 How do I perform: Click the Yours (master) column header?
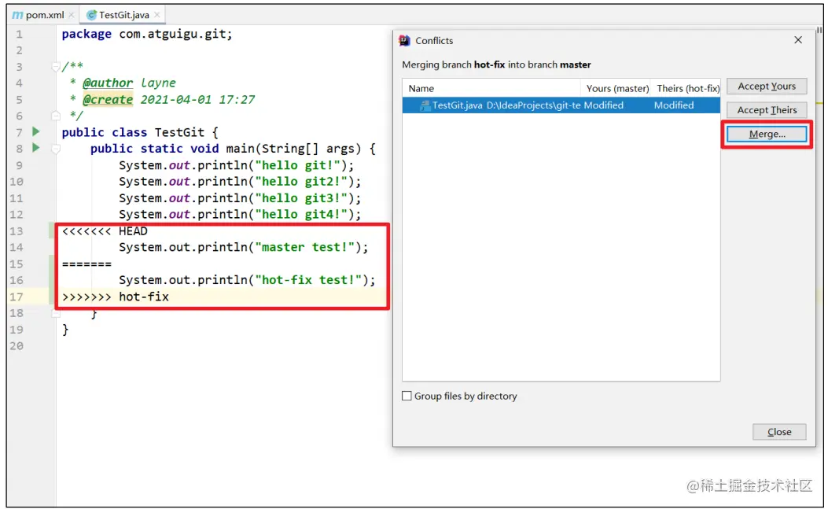[x=616, y=88]
